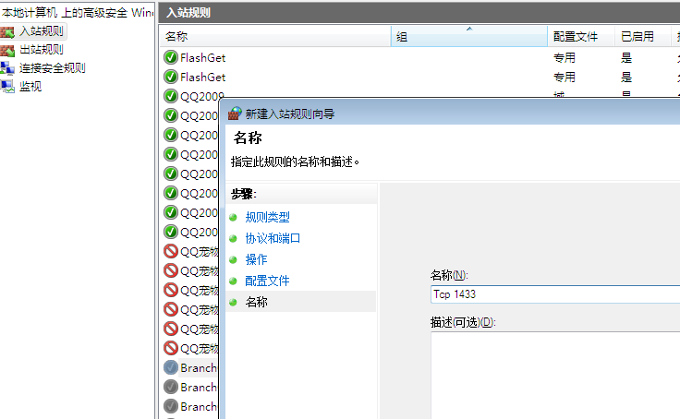Click the green check icon beside QQ2009
Viewport: 680px width, 419px height.
(171, 96)
